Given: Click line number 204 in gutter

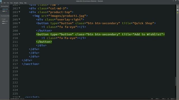Looking at the screenshot, I should click(15, 16).
